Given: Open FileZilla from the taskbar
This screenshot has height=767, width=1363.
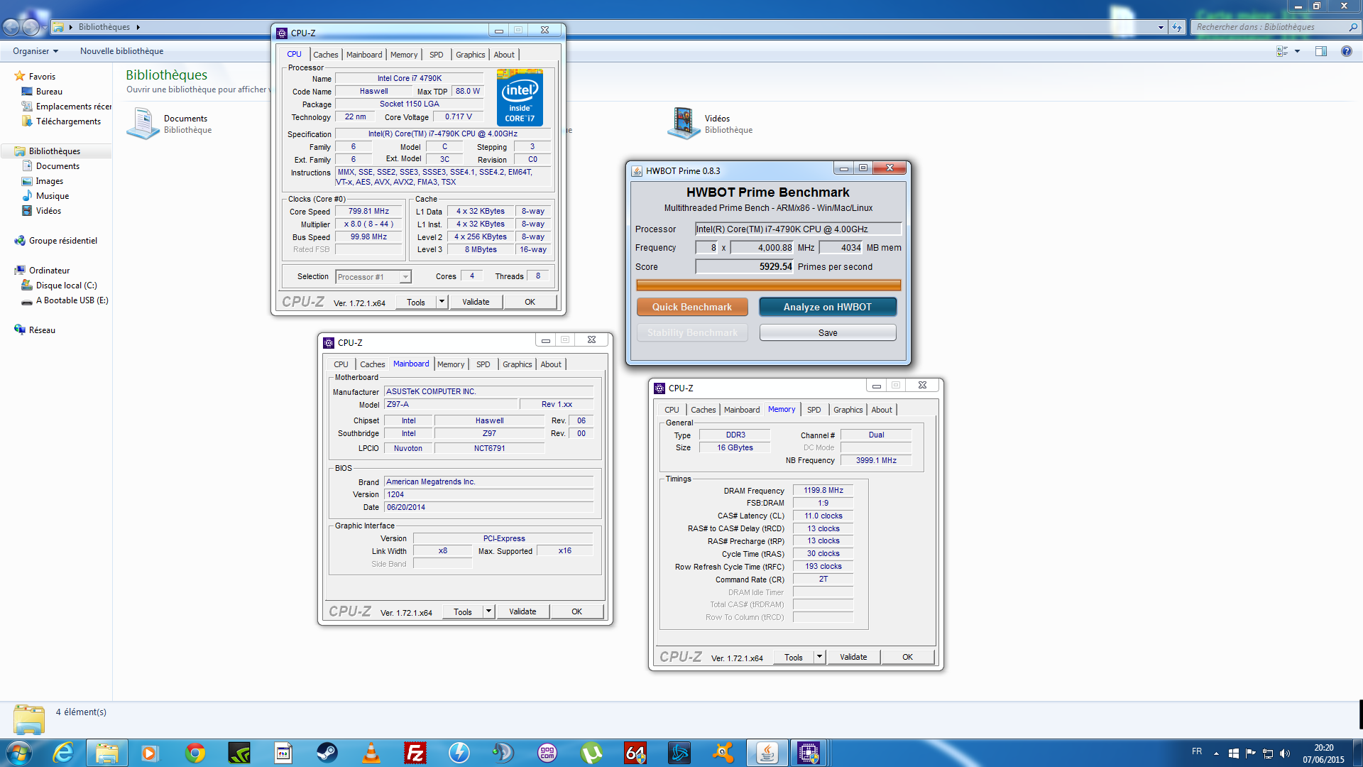Looking at the screenshot, I should point(415,753).
